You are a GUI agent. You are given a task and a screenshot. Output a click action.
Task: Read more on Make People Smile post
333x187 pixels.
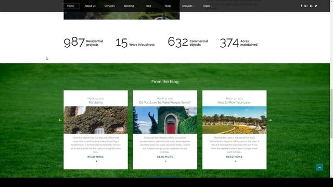point(165,157)
